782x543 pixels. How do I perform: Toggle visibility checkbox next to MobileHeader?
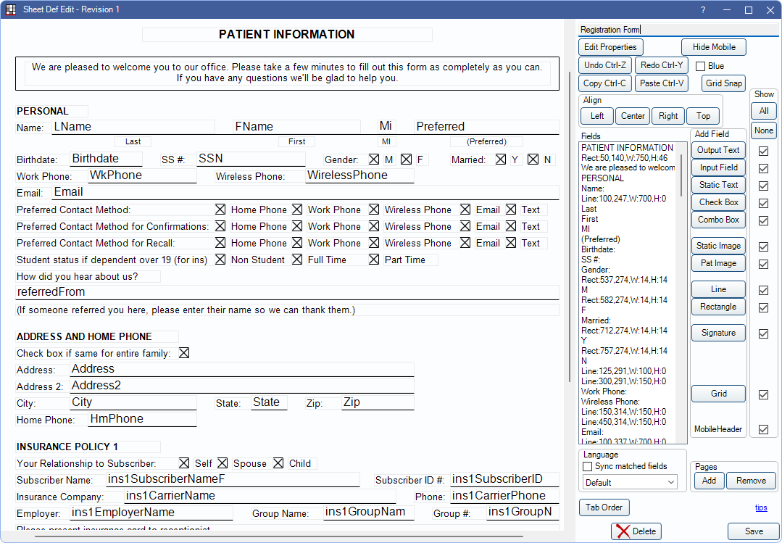[763, 429]
